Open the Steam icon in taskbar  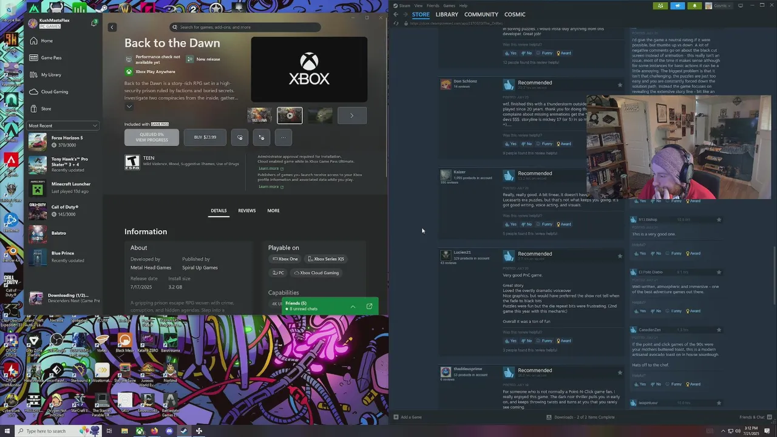click(184, 431)
